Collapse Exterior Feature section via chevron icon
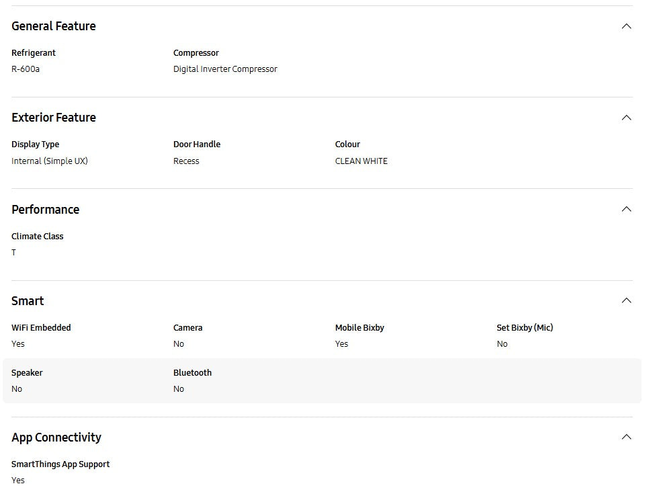Viewport: 645px width, 498px height. 626,118
